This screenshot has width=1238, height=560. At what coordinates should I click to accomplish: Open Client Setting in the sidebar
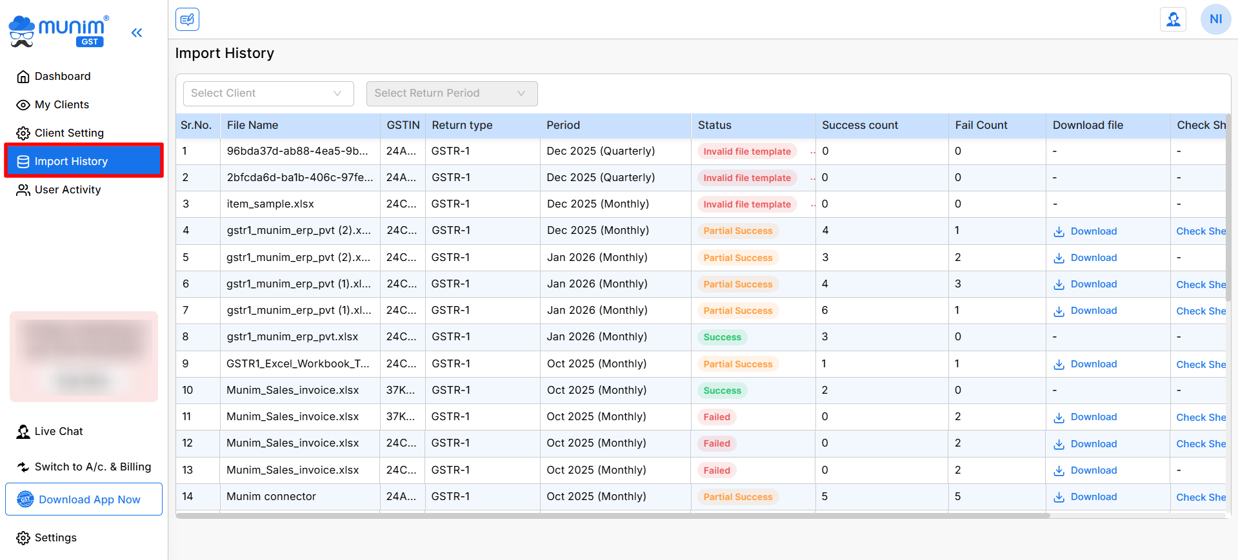click(x=68, y=133)
